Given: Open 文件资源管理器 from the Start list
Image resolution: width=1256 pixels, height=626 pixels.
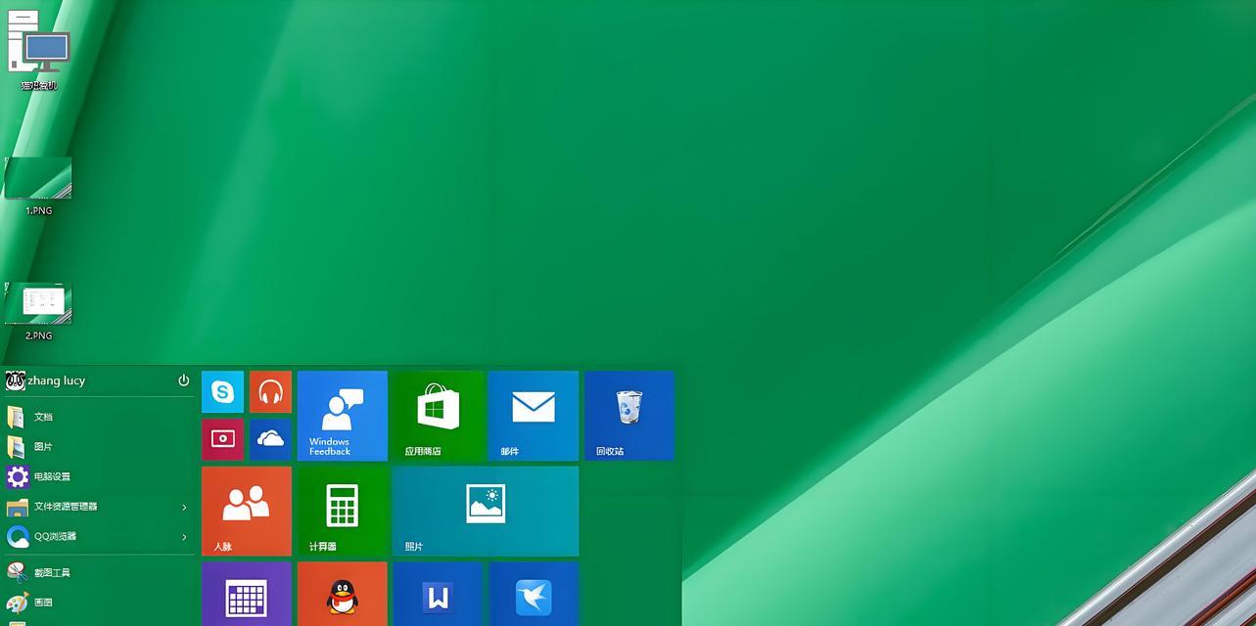Looking at the screenshot, I should [98, 507].
